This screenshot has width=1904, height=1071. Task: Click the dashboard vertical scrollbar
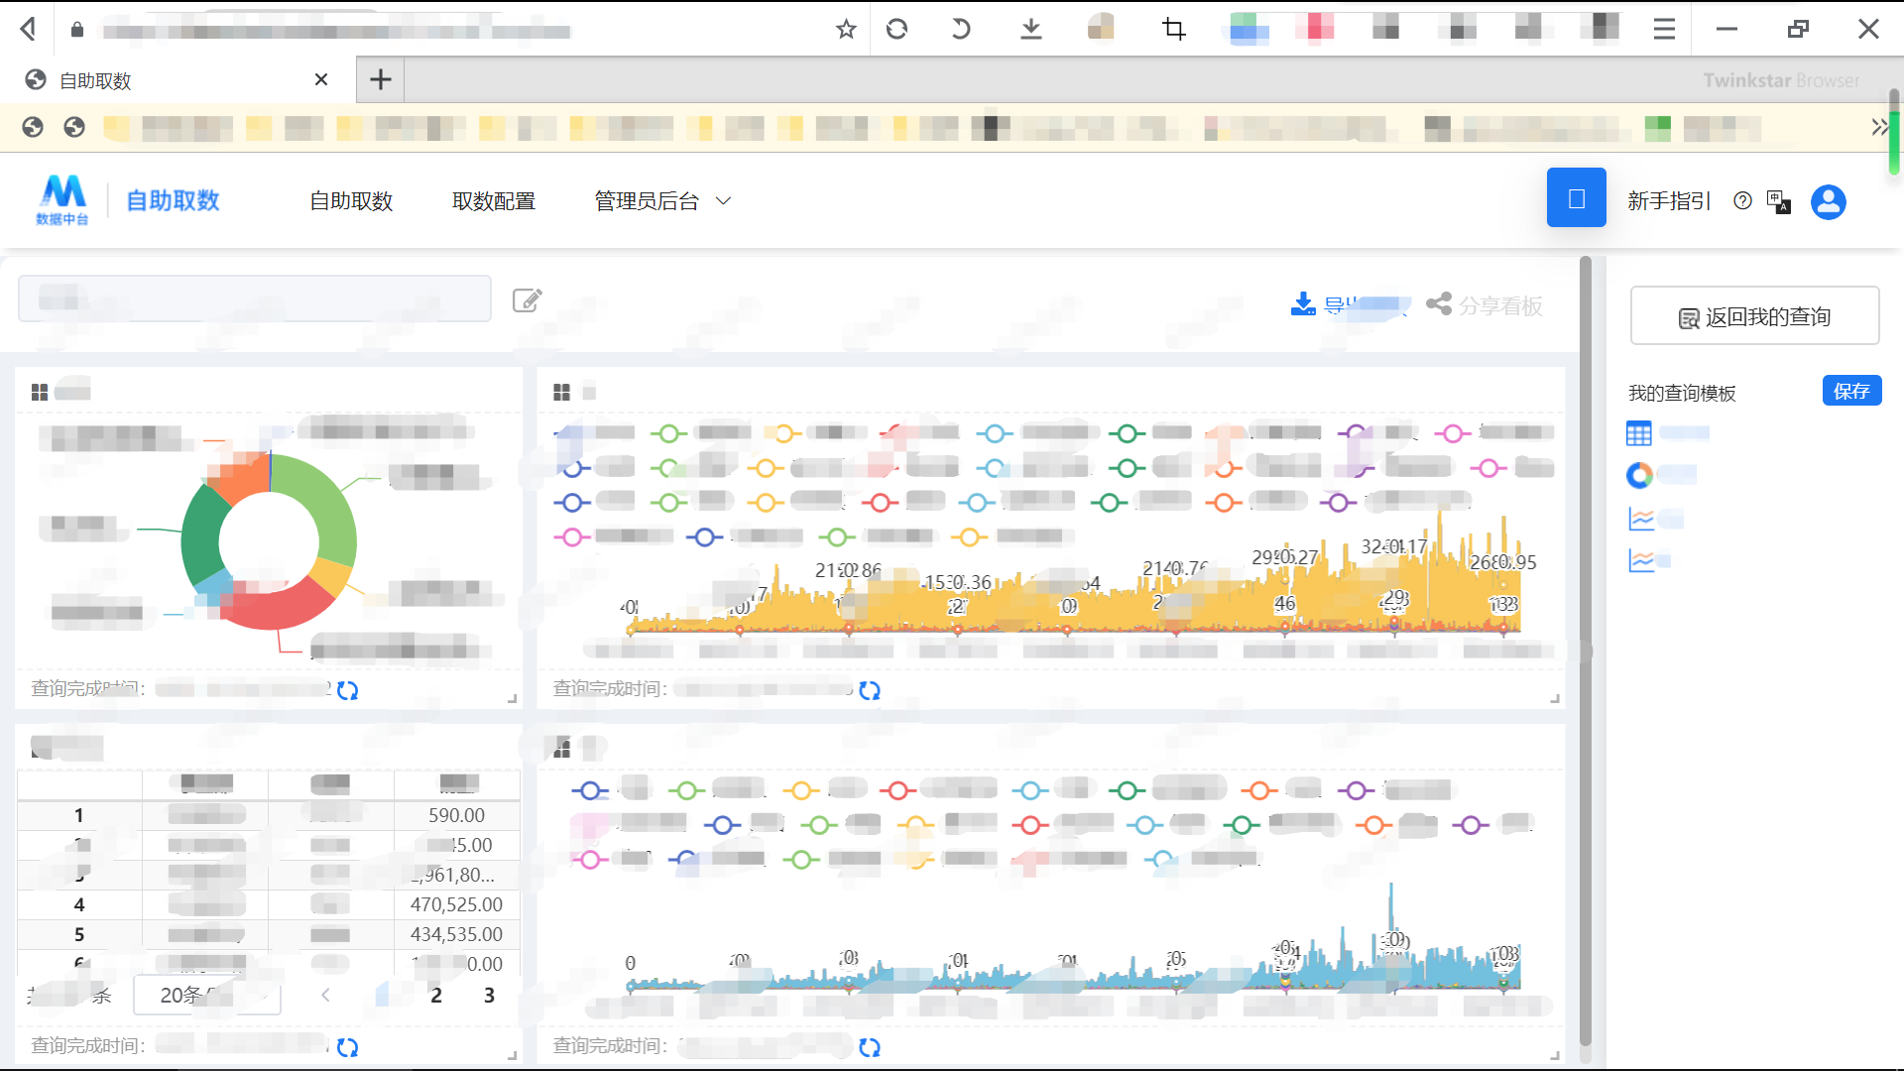point(1585,650)
